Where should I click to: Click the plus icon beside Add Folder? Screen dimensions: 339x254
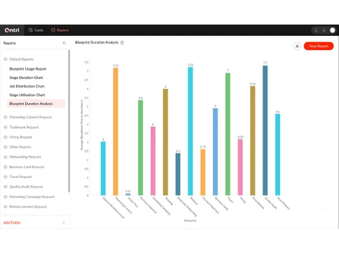point(64,223)
